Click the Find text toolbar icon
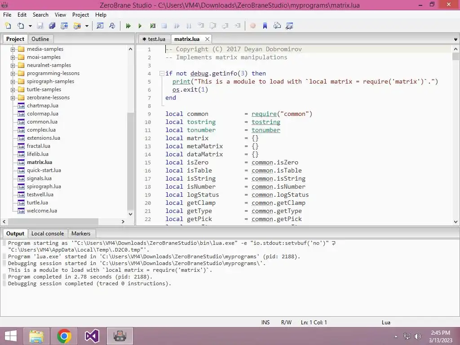The image size is (460, 345). 100,26
